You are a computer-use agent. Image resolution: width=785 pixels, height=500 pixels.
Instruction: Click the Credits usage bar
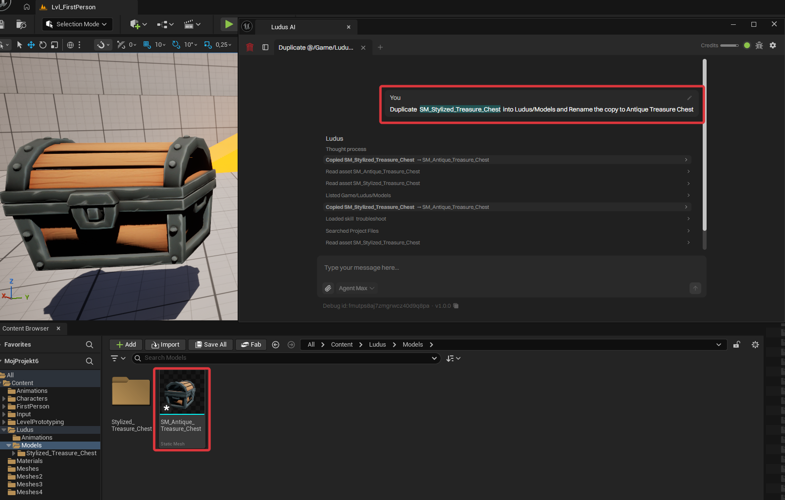pyautogui.click(x=729, y=45)
